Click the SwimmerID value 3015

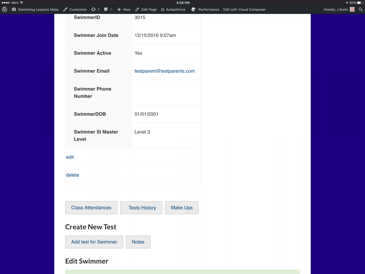tap(140, 17)
